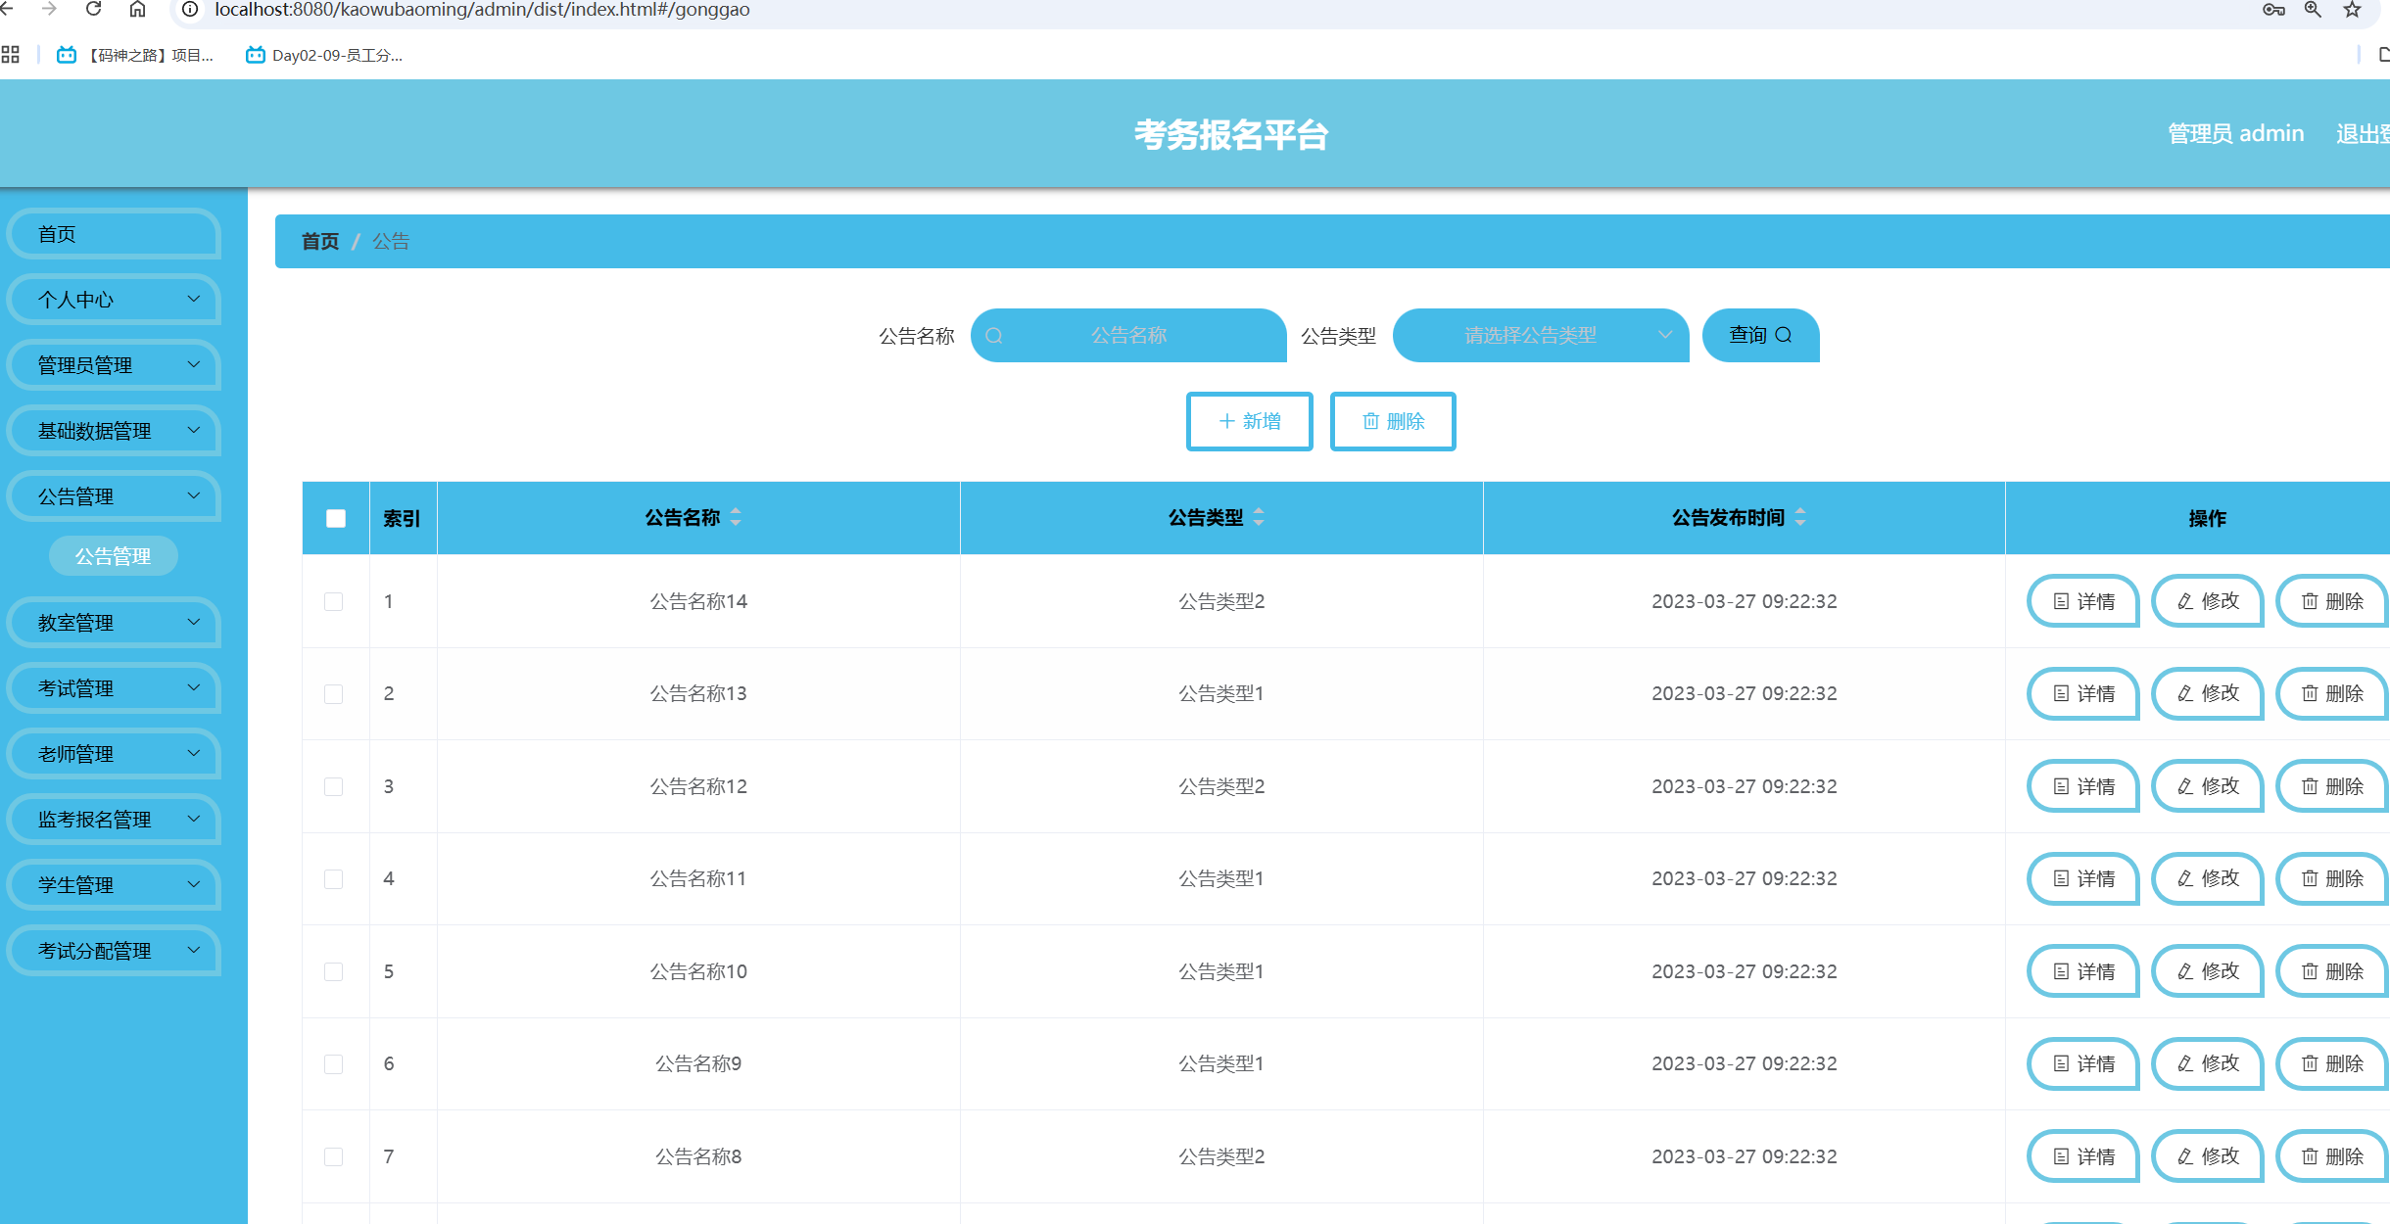Click the browser reload icon

(x=94, y=10)
